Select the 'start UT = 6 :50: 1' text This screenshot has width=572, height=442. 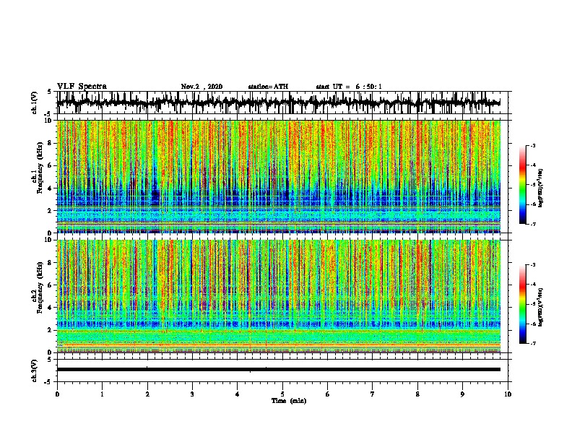click(349, 87)
